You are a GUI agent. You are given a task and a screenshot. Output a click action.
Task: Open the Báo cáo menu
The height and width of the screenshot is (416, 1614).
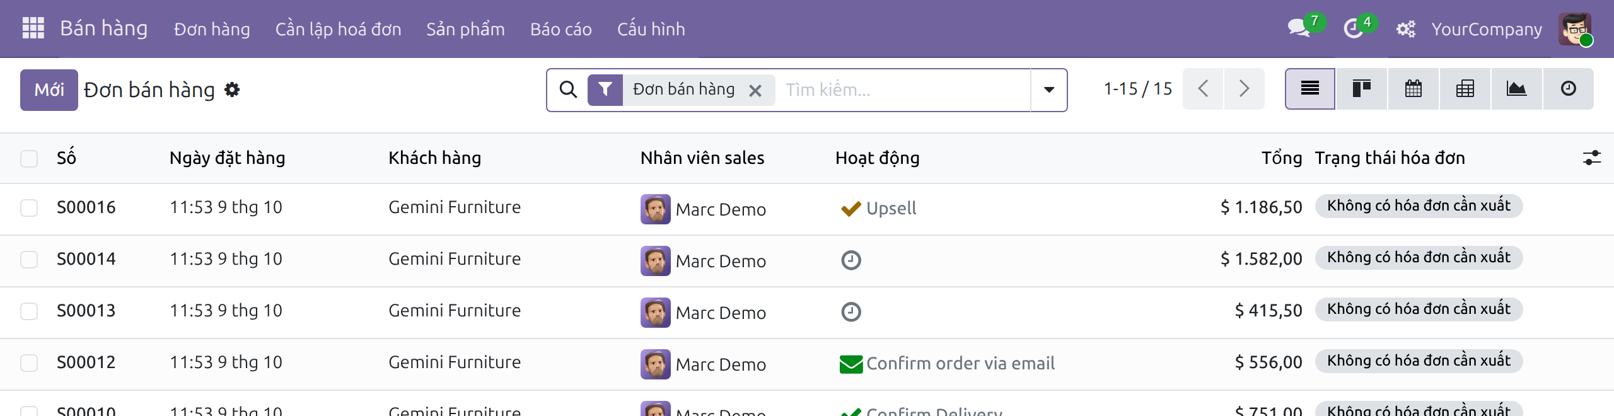tap(561, 29)
